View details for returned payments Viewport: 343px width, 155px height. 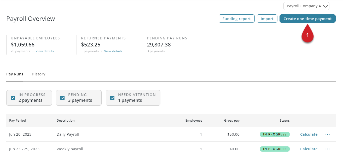pyautogui.click(x=113, y=51)
